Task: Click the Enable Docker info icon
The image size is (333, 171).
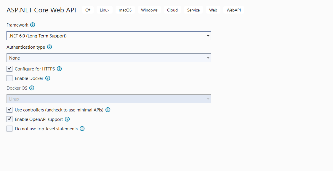Action: [x=48, y=78]
